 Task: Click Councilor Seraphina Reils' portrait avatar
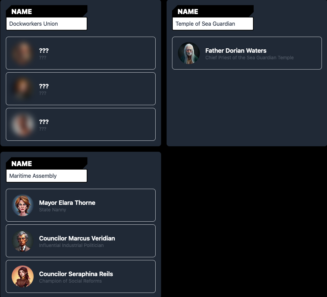point(23,276)
